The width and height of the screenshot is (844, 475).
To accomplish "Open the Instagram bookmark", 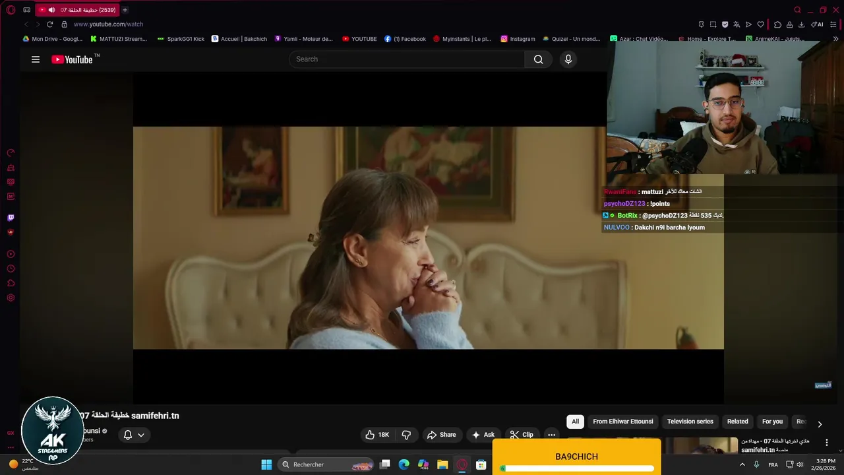I will 518,39.
